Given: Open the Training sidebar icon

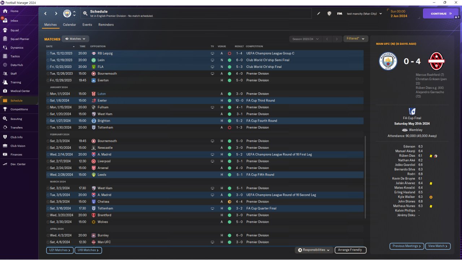Looking at the screenshot, I should (x=5, y=82).
